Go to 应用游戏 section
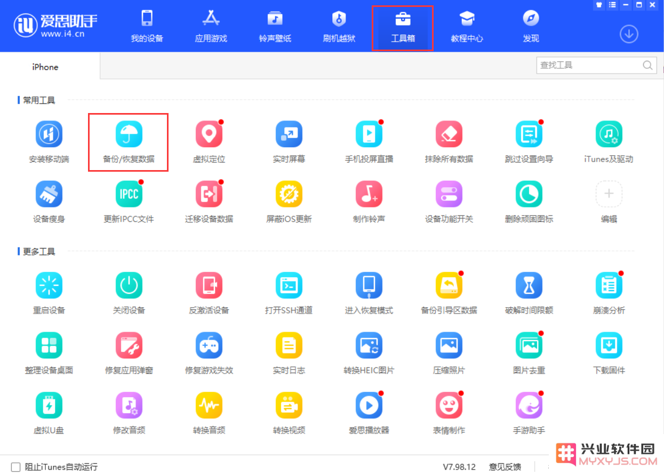Image resolution: width=664 pixels, height=474 pixels. pos(211,27)
